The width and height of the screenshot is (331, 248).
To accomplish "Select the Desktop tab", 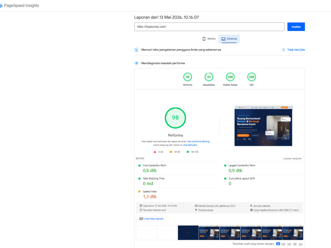I will pos(229,39).
